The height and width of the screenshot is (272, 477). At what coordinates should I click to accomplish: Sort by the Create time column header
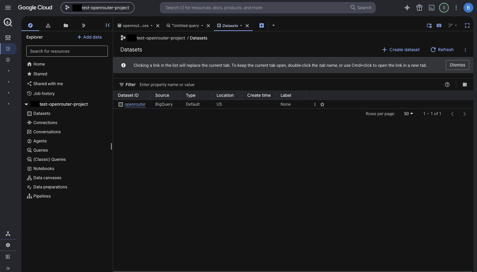click(259, 95)
